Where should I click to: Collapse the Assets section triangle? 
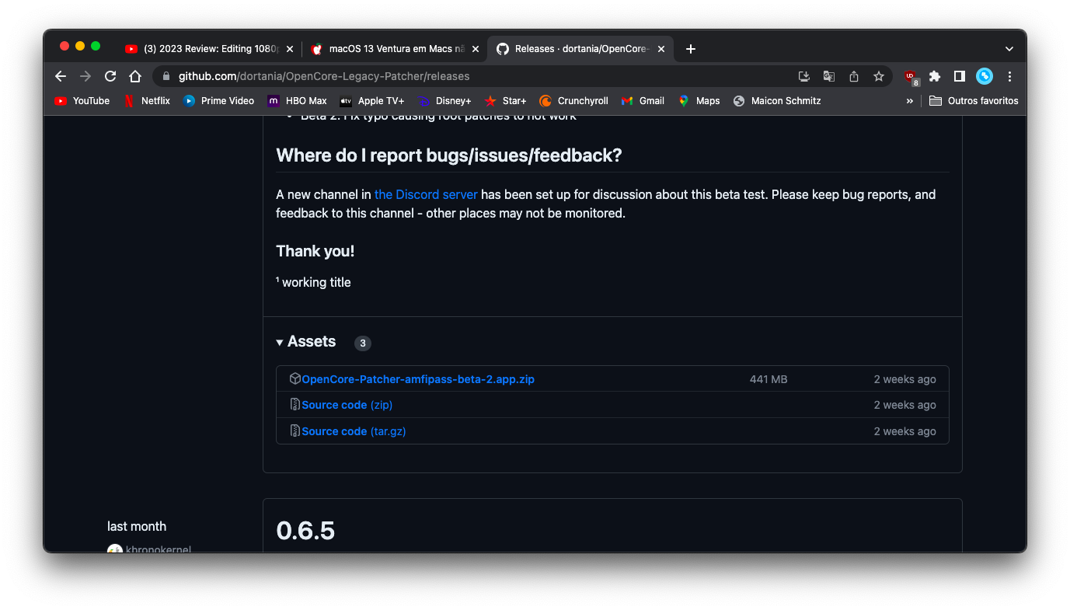[x=280, y=343]
